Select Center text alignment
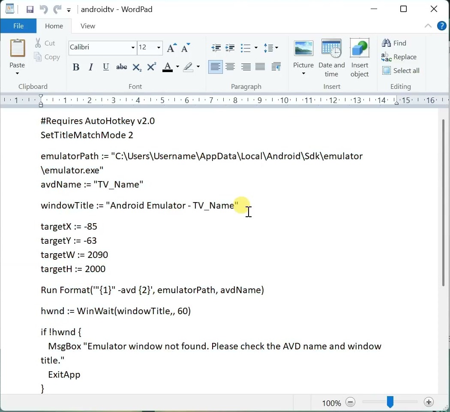 pos(230,67)
